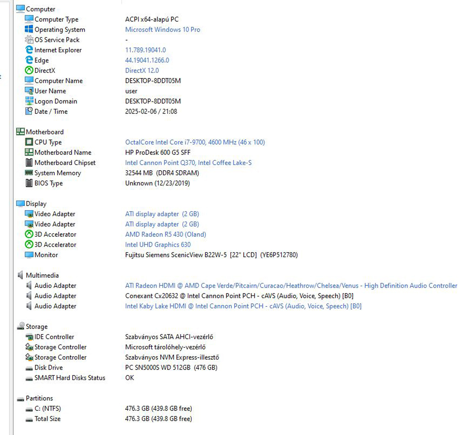The height and width of the screenshot is (435, 462).
Task: Click the BIOS Type icon
Action: 29,183
